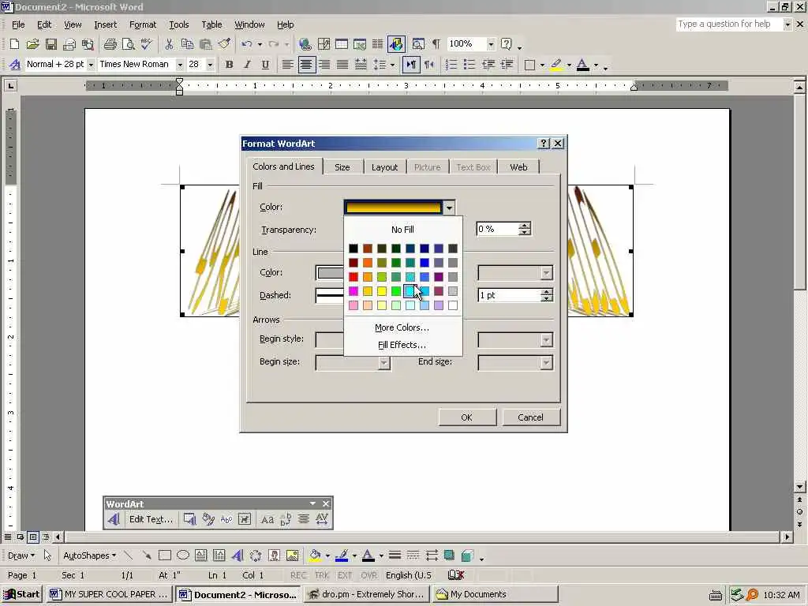Click the Columns icon

[x=378, y=44]
